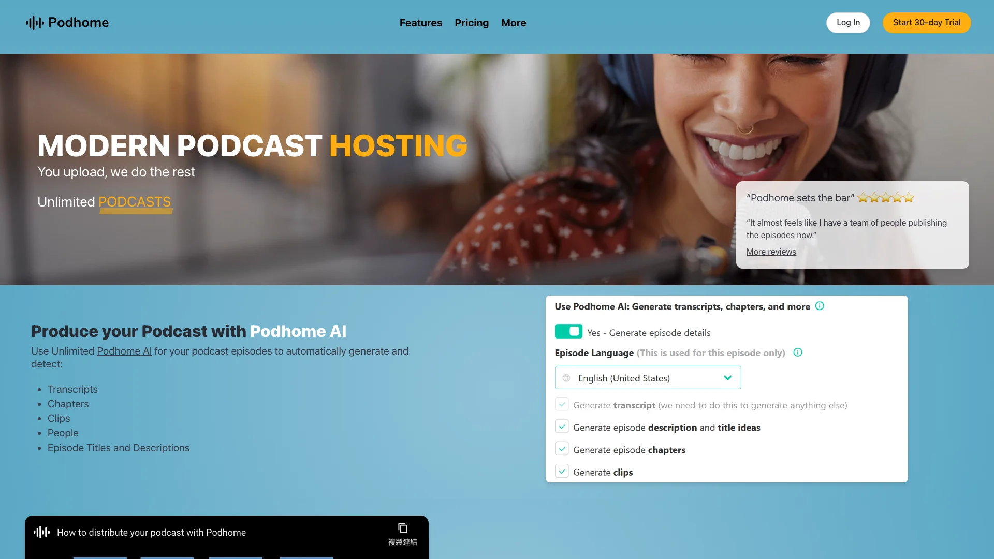Click the waveform icon on podcast player bar
The width and height of the screenshot is (994, 559).
coord(42,533)
